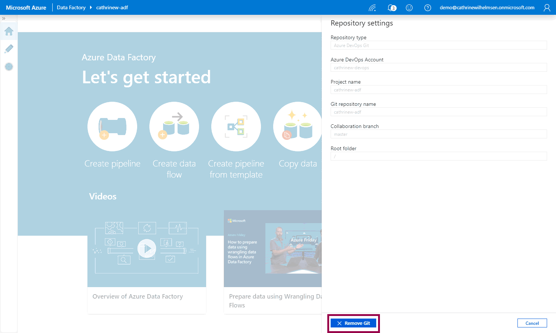Click the Collaboration branch field
Viewport: 556px width, 333px height.
[x=438, y=134]
